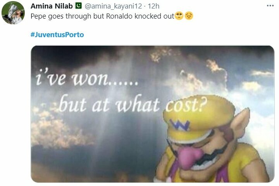This screenshot has height=186, width=279.
Task: Click the pensive face emoji
Action: [x=189, y=16]
